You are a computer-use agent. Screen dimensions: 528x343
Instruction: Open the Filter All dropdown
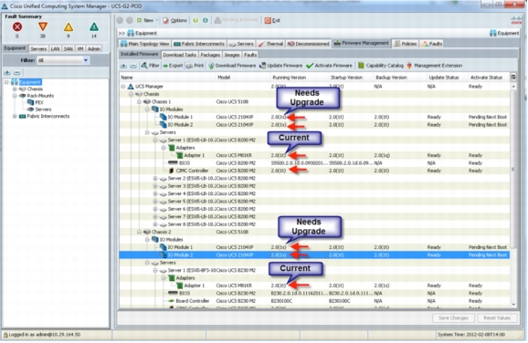(x=63, y=60)
